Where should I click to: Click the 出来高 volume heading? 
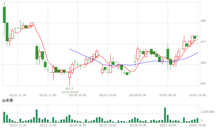[x=8, y=101]
